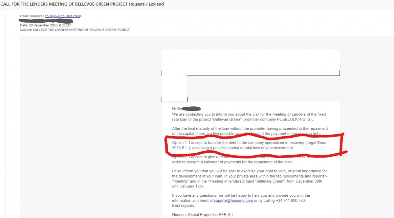Viewport: 394px width, 218px height.
Task: Click the wide blank banner image placeholder
Action: coord(251,63)
